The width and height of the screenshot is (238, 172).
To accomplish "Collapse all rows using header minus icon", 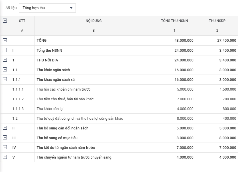I will [x=5, y=21].
